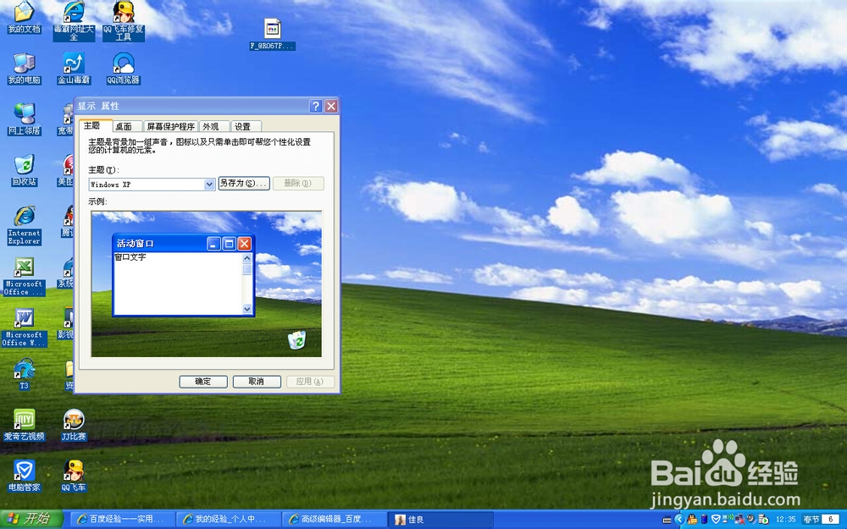Switch to 高级编辑器_百度 taskbar window
847x529 pixels.
[335, 520]
